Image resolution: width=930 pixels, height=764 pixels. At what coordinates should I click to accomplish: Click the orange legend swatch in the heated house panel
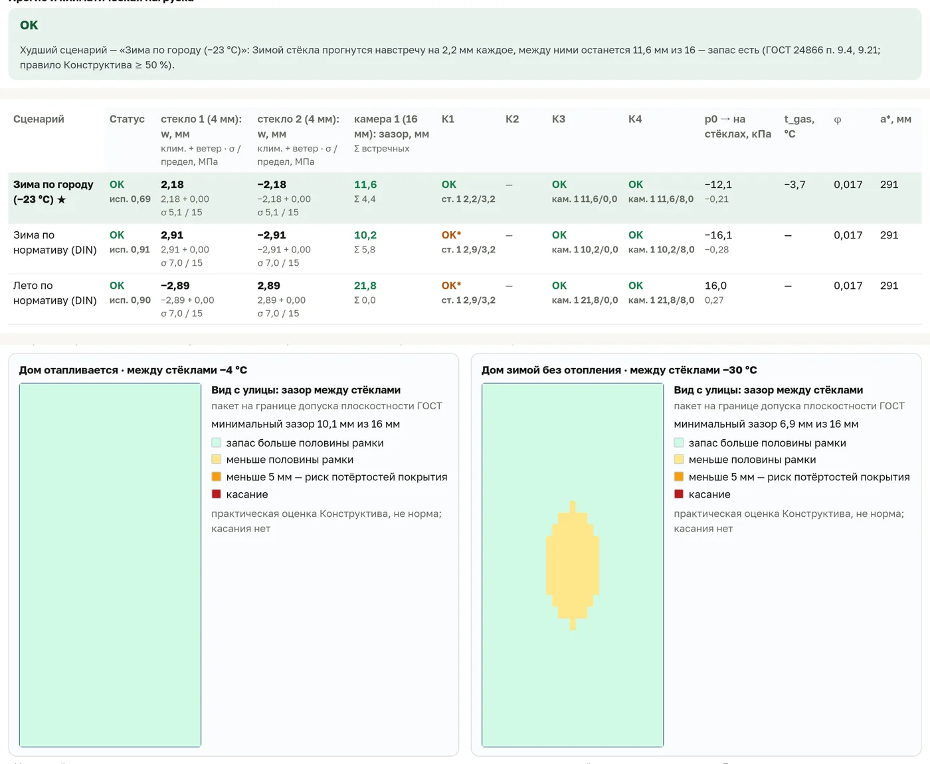point(217,476)
